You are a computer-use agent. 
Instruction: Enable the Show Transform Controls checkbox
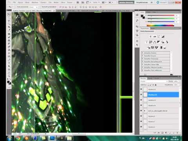point(41,7)
